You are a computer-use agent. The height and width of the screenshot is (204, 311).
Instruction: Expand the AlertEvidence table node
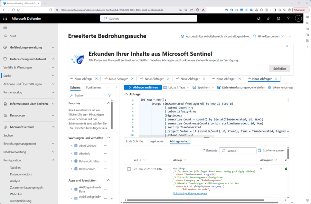[x=71, y=146]
